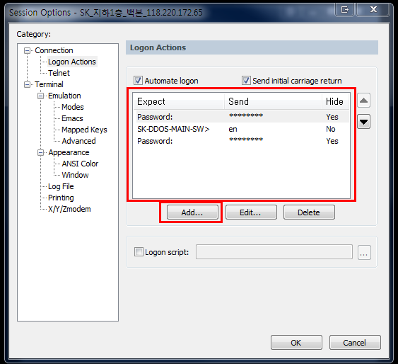Browse for a logon script file
398x364 pixels.
click(364, 252)
